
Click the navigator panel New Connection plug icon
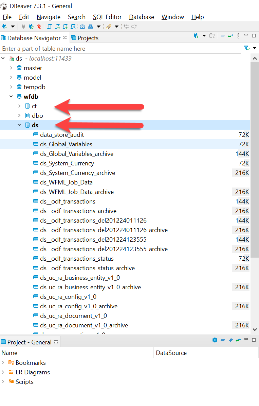pos(196,36)
